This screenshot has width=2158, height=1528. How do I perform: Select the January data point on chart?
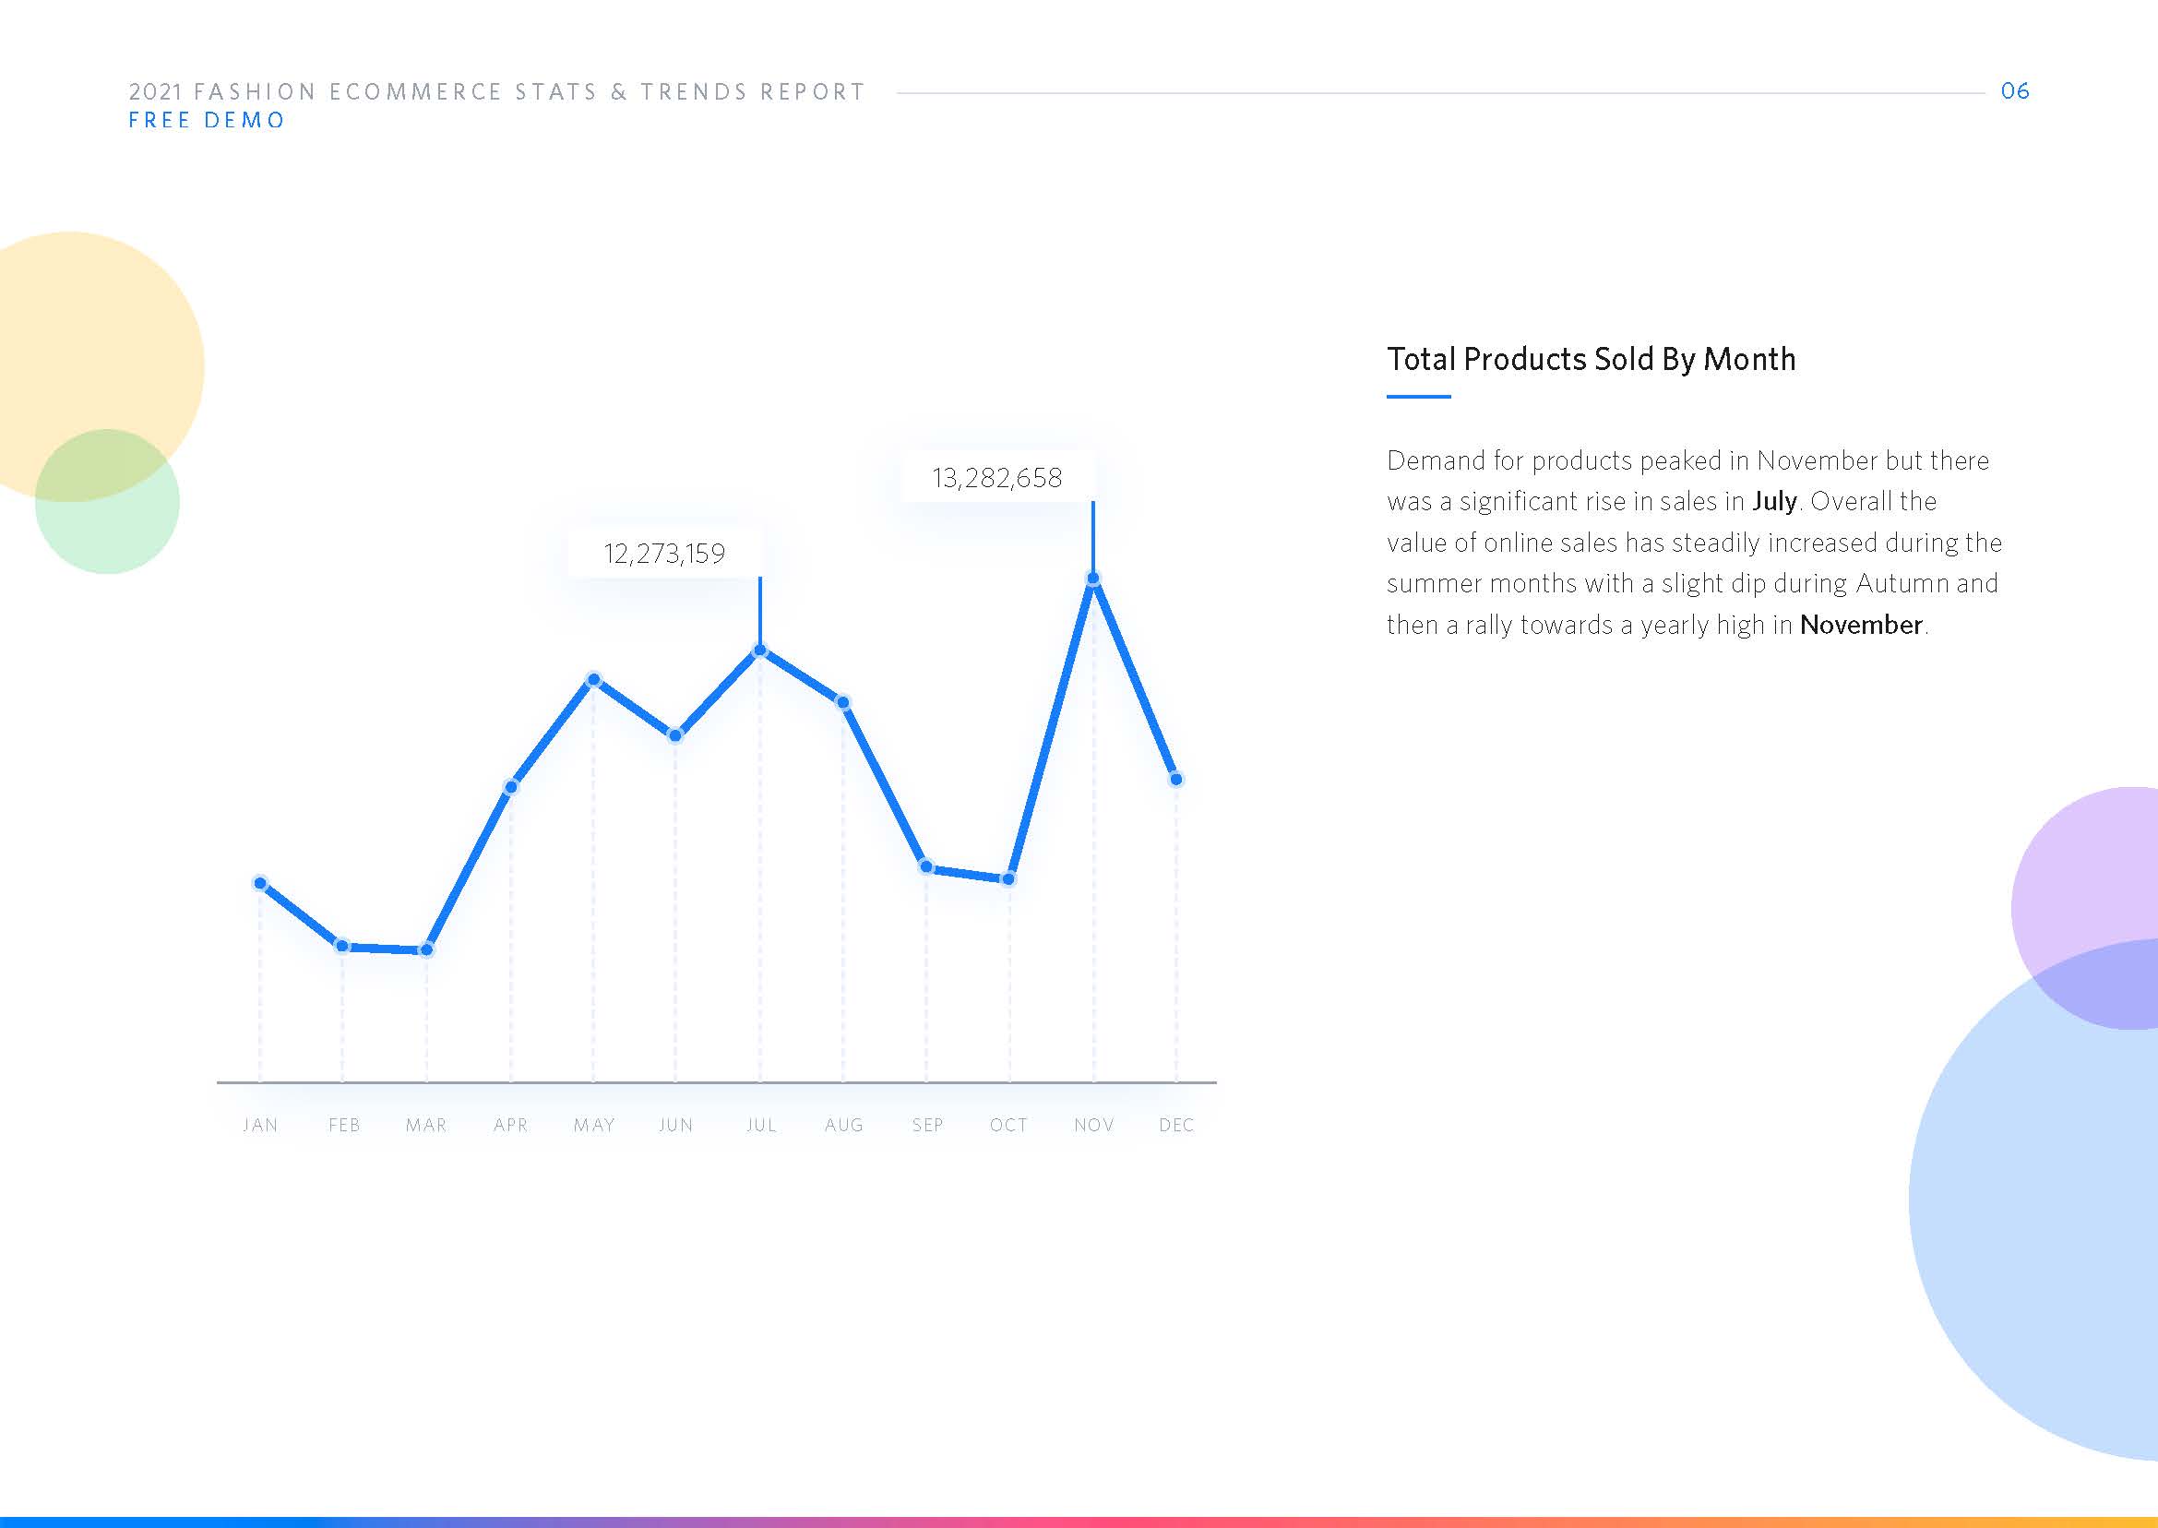260,884
